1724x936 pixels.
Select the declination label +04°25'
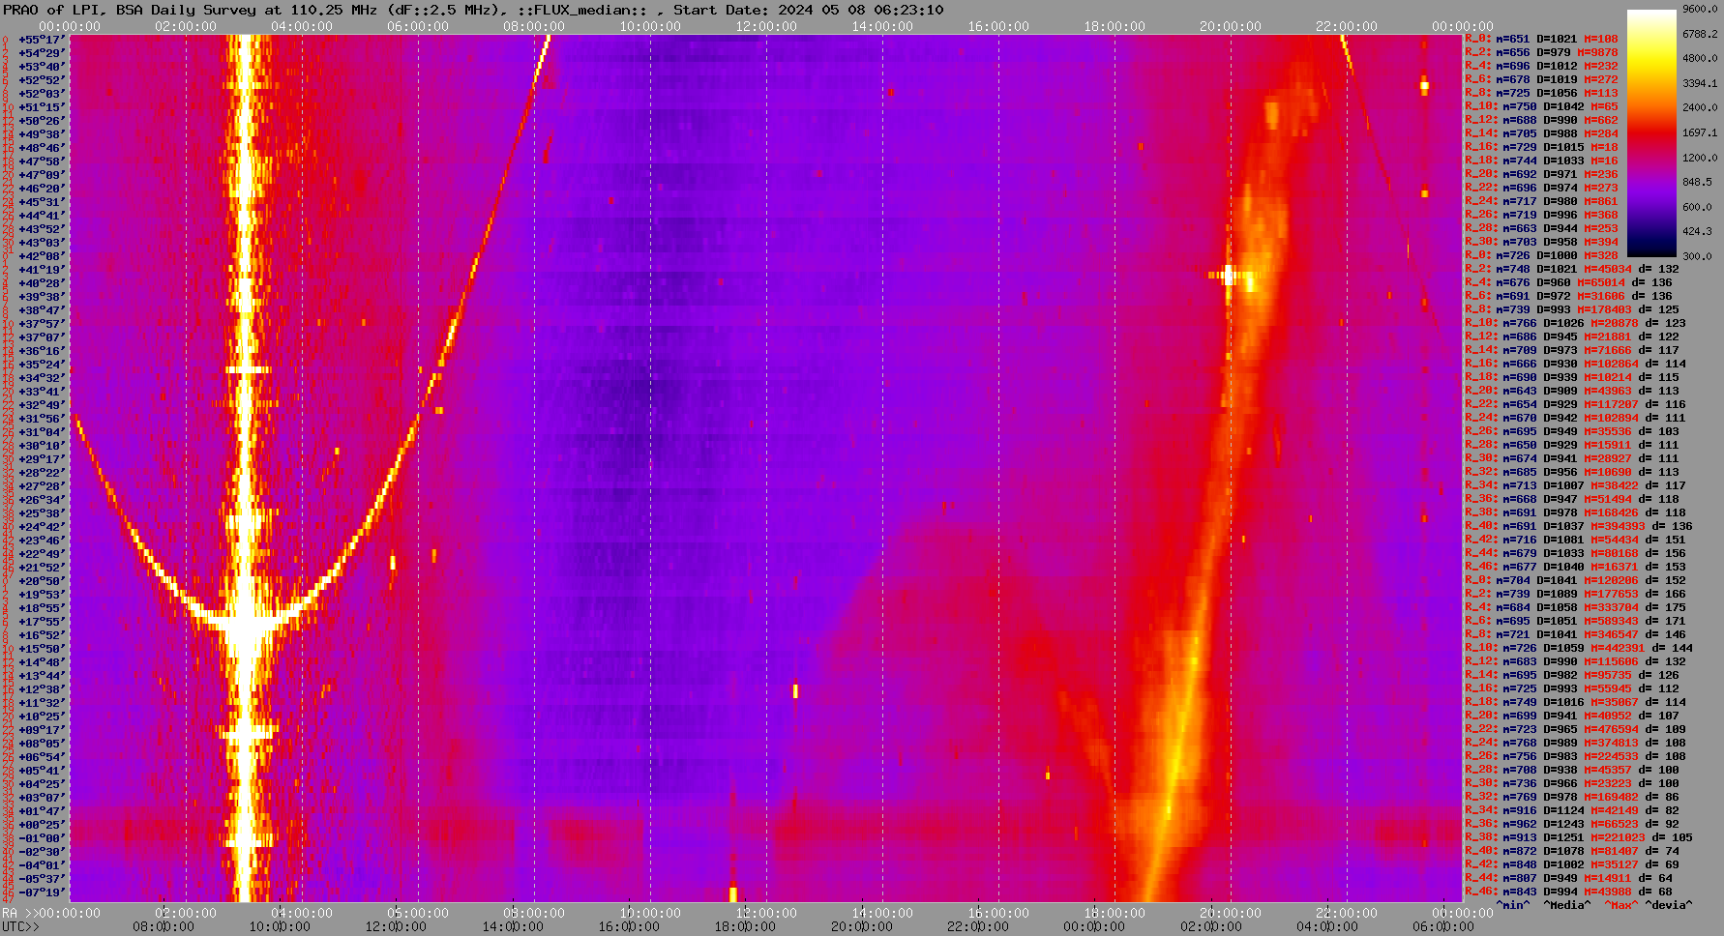pos(41,784)
